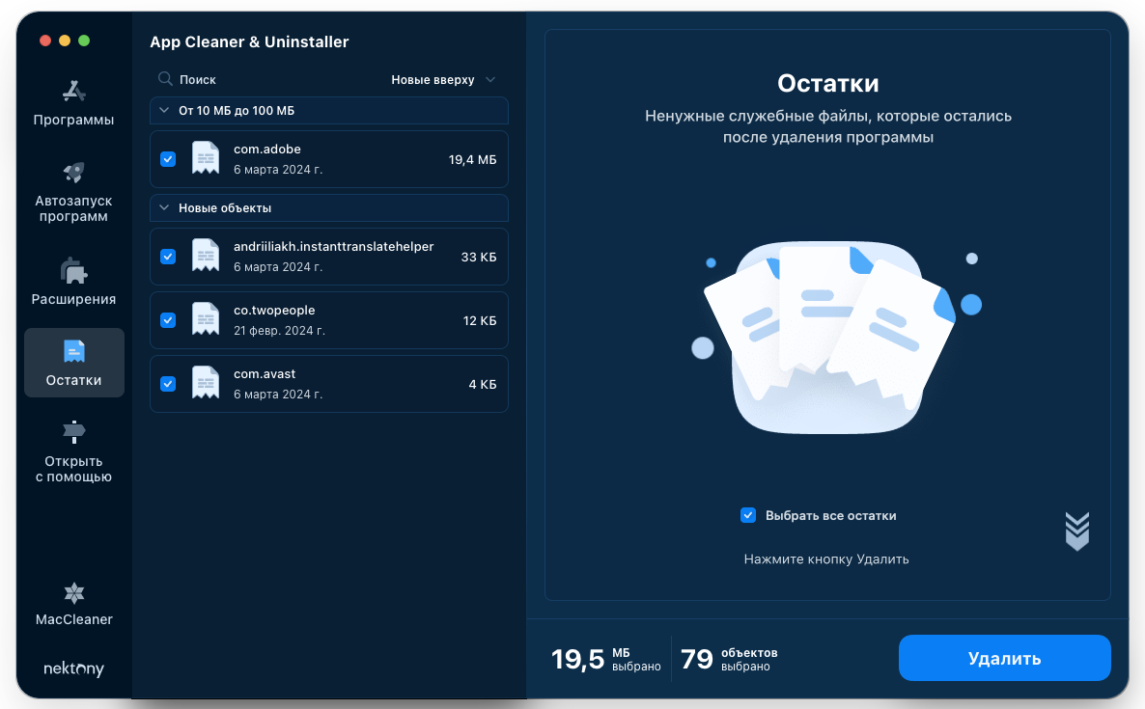Select the andriiliakh.instanttranslatehelper item
The image size is (1145, 709).
[333, 256]
